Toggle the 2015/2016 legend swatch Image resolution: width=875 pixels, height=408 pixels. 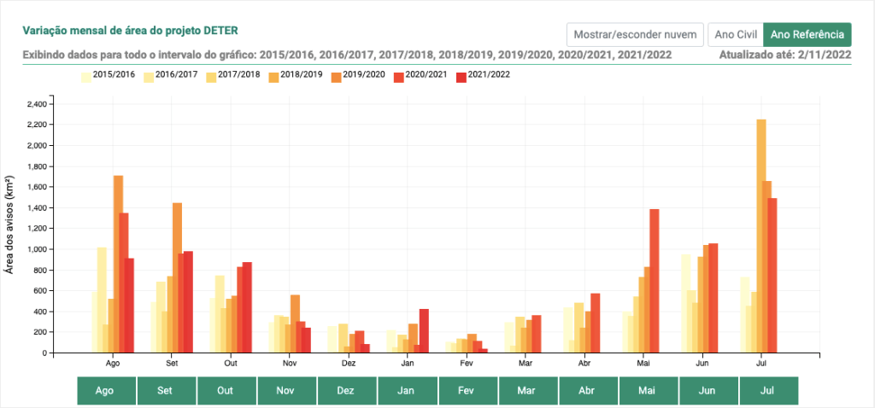click(x=87, y=75)
